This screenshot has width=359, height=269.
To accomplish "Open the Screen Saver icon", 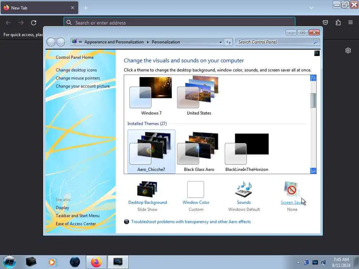I will pos(291,189).
